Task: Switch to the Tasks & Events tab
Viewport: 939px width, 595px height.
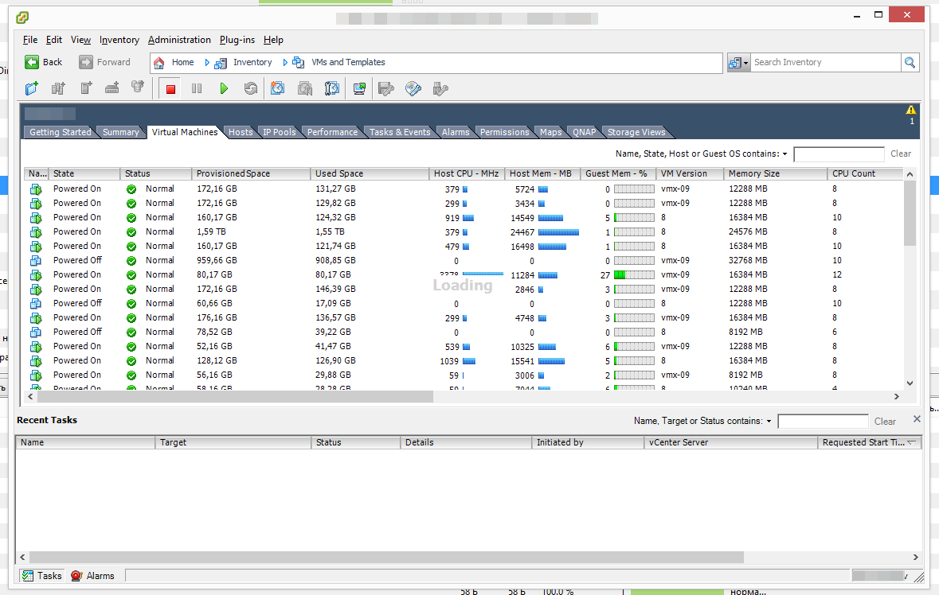Action: [x=400, y=132]
